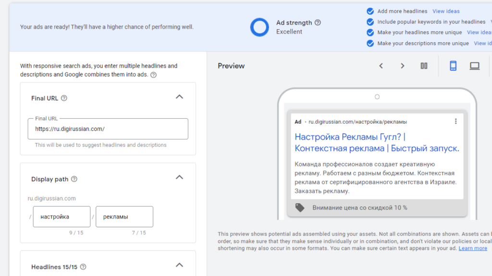Click the Excellent ad strength rating
492x276 pixels.
(289, 32)
